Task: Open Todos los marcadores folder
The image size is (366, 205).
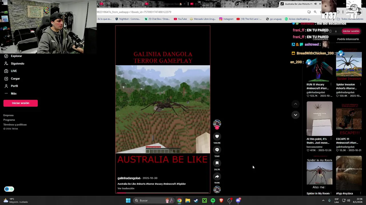Action: pos(350,19)
